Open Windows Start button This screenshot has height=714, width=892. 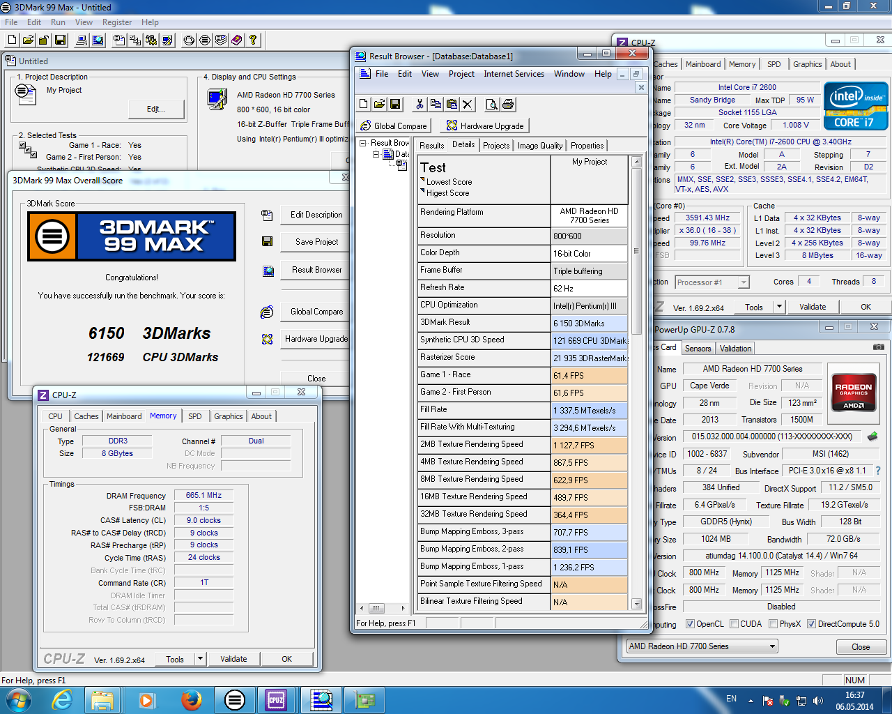18,699
